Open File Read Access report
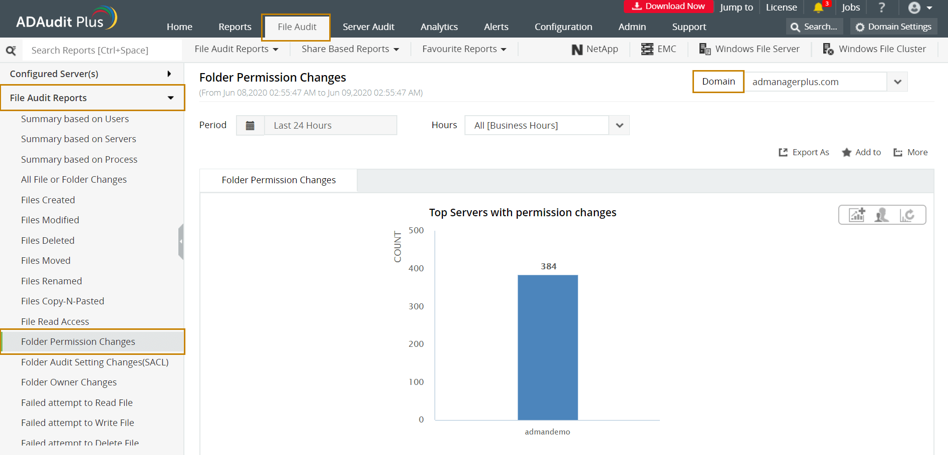 [55, 322]
